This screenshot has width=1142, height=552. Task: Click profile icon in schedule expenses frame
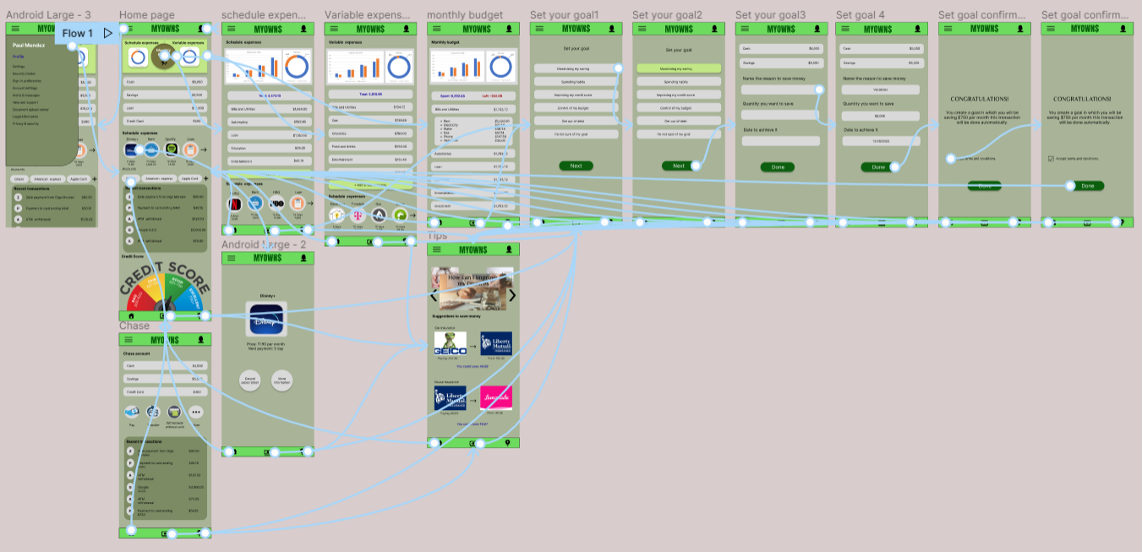[x=303, y=29]
